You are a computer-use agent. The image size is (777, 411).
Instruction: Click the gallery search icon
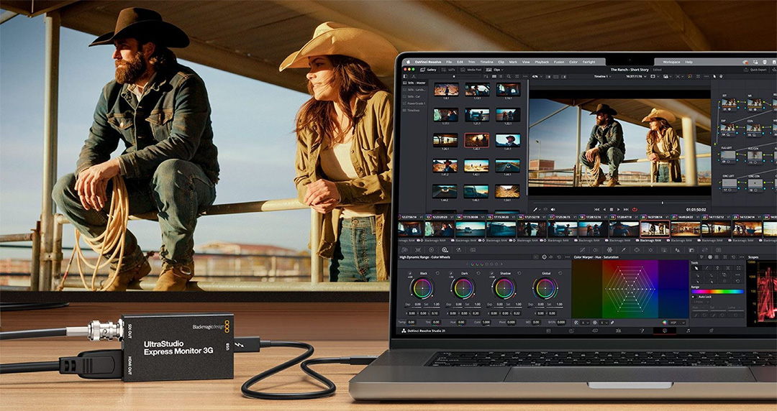point(509,76)
